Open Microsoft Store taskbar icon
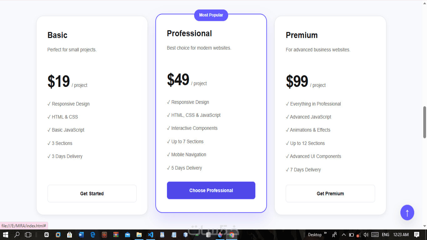Screen dimensions: 427x240 click(69, 235)
